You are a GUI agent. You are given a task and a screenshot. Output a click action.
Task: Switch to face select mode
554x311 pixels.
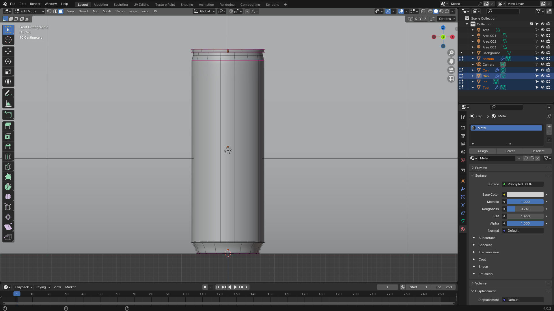coord(61,11)
